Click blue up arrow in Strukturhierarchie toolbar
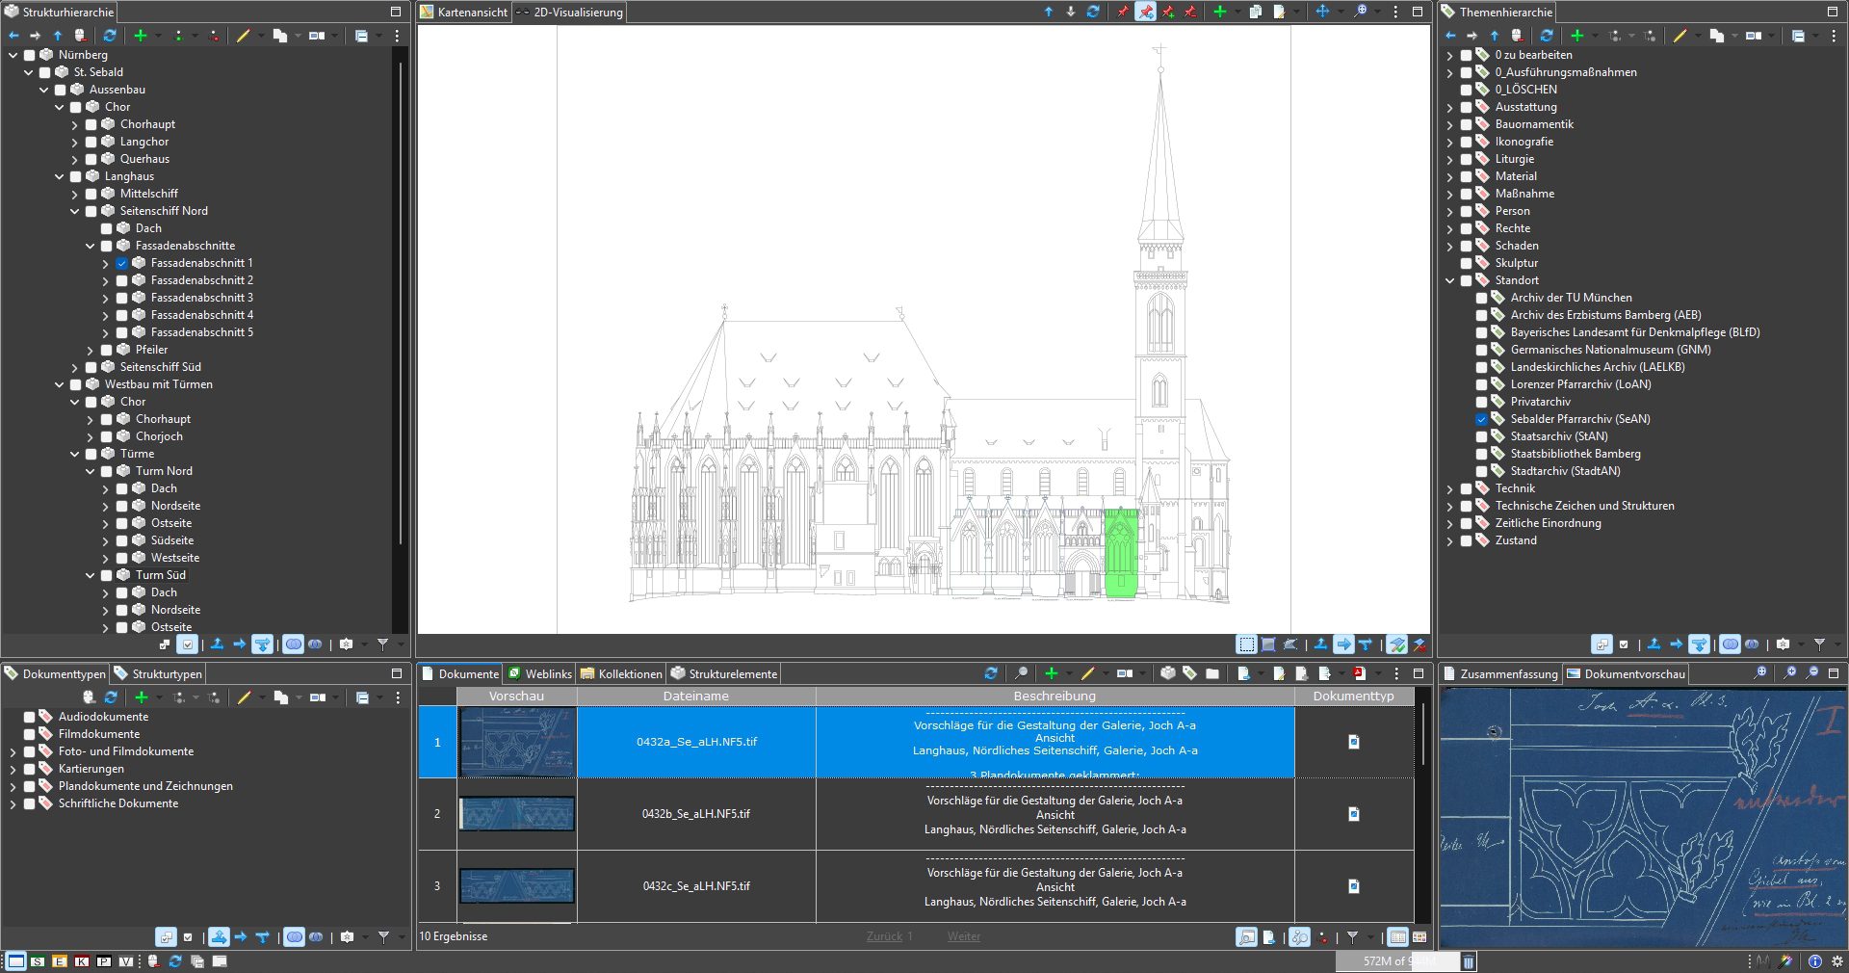The width and height of the screenshot is (1849, 973). click(58, 36)
